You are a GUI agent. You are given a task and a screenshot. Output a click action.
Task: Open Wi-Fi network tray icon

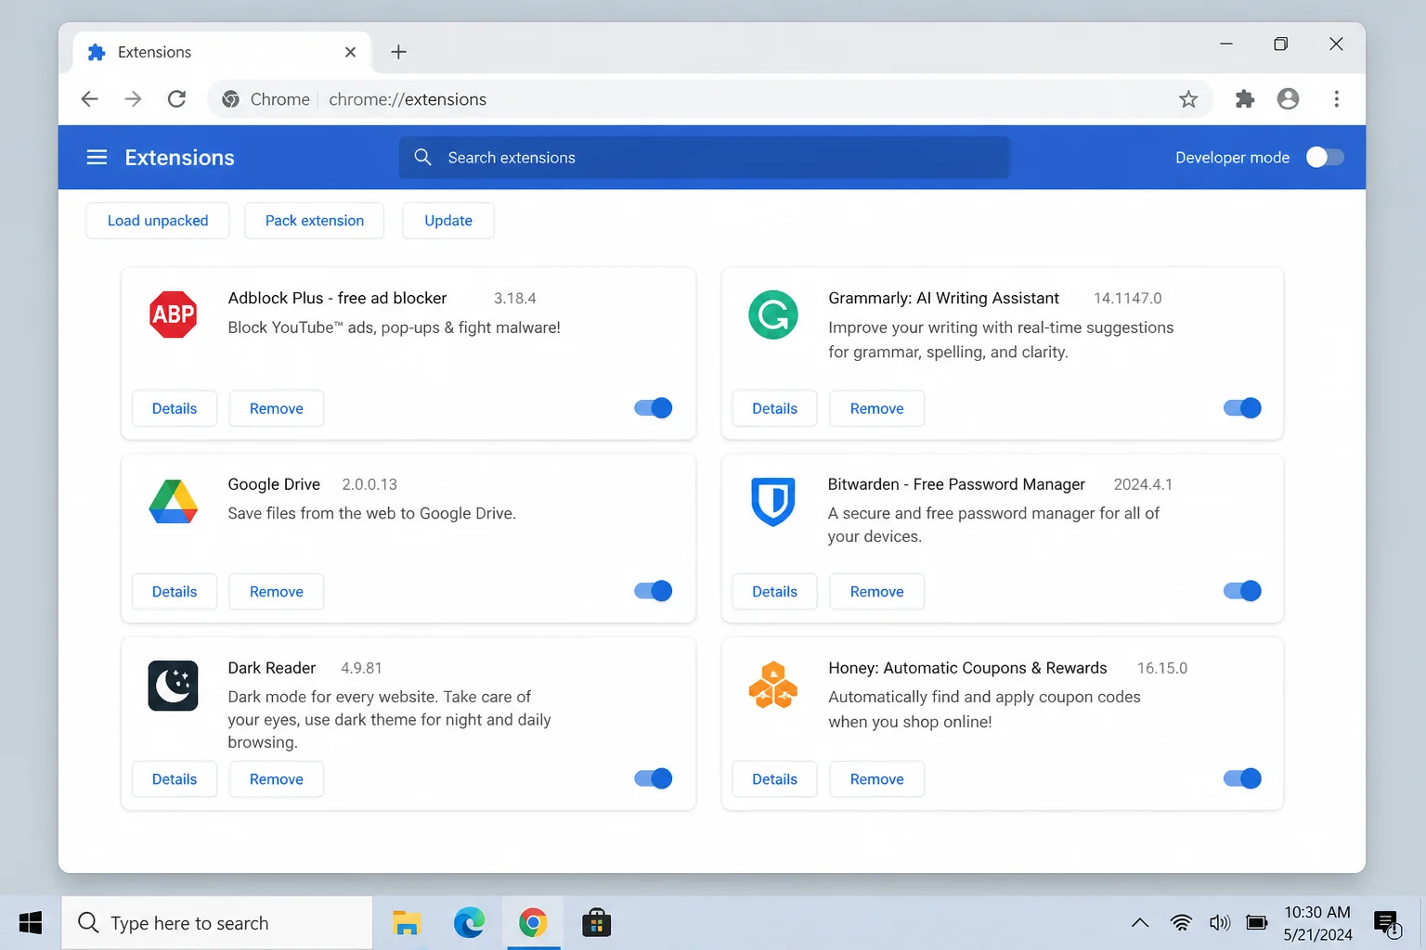point(1181,923)
